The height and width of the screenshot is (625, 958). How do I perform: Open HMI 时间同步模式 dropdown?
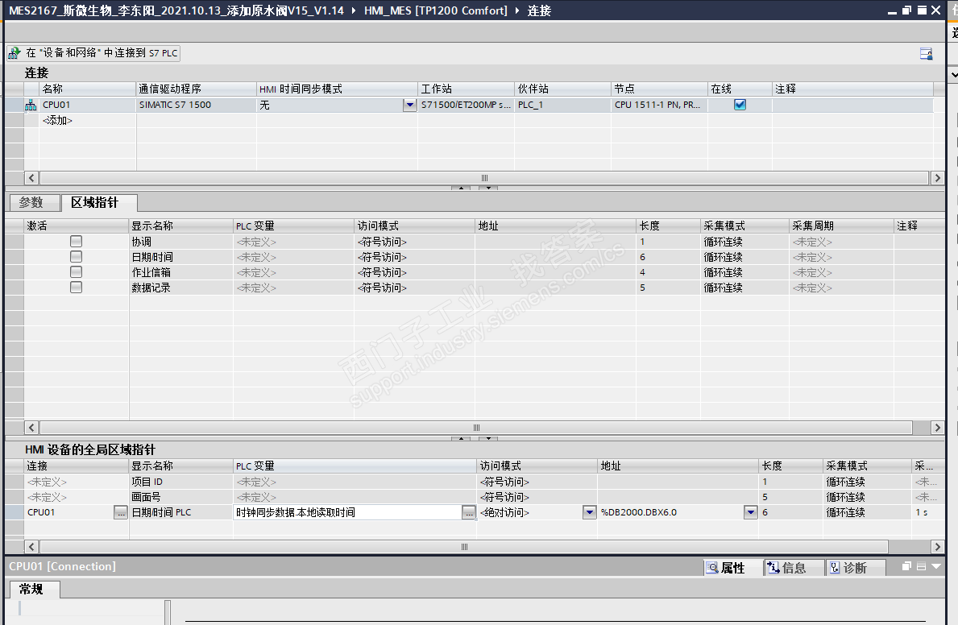[409, 105]
